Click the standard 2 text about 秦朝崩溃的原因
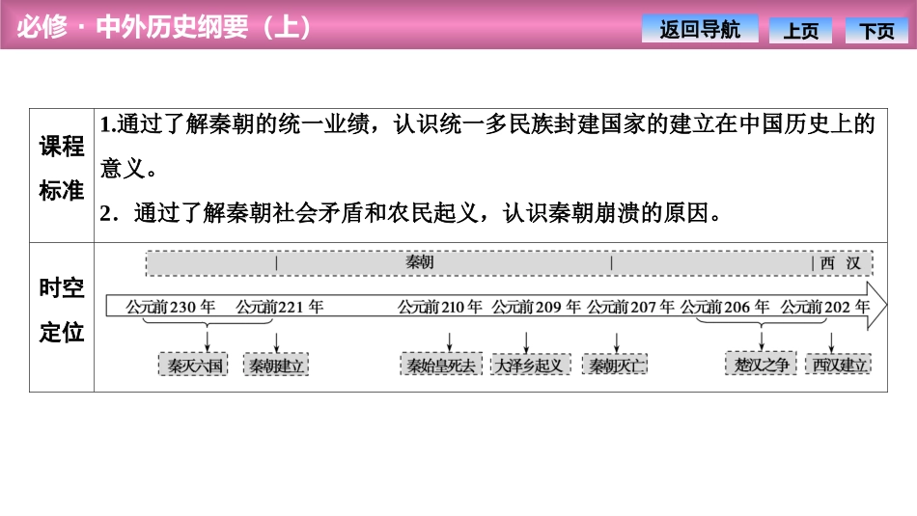Screen dimensions: 917x516 [411, 213]
